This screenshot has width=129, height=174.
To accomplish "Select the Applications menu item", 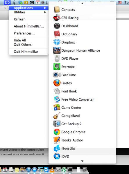I will (29, 8).
